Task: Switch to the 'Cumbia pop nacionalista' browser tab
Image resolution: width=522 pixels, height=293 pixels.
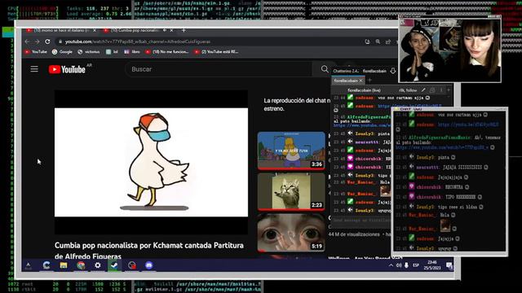Action: tap(134, 30)
